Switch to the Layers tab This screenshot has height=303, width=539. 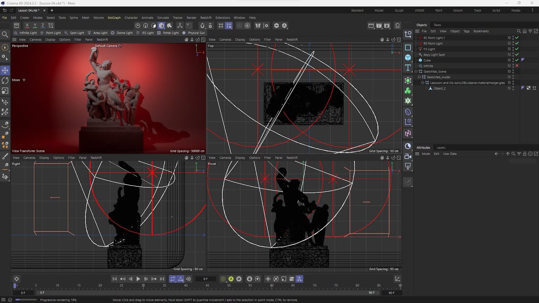[x=441, y=148]
